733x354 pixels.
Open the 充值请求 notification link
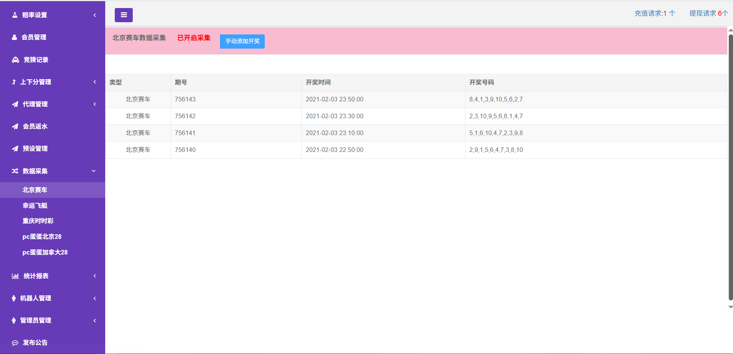pos(655,13)
